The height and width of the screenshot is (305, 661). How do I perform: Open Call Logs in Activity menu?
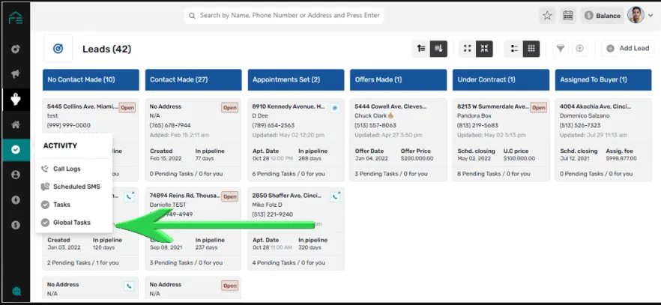67,169
